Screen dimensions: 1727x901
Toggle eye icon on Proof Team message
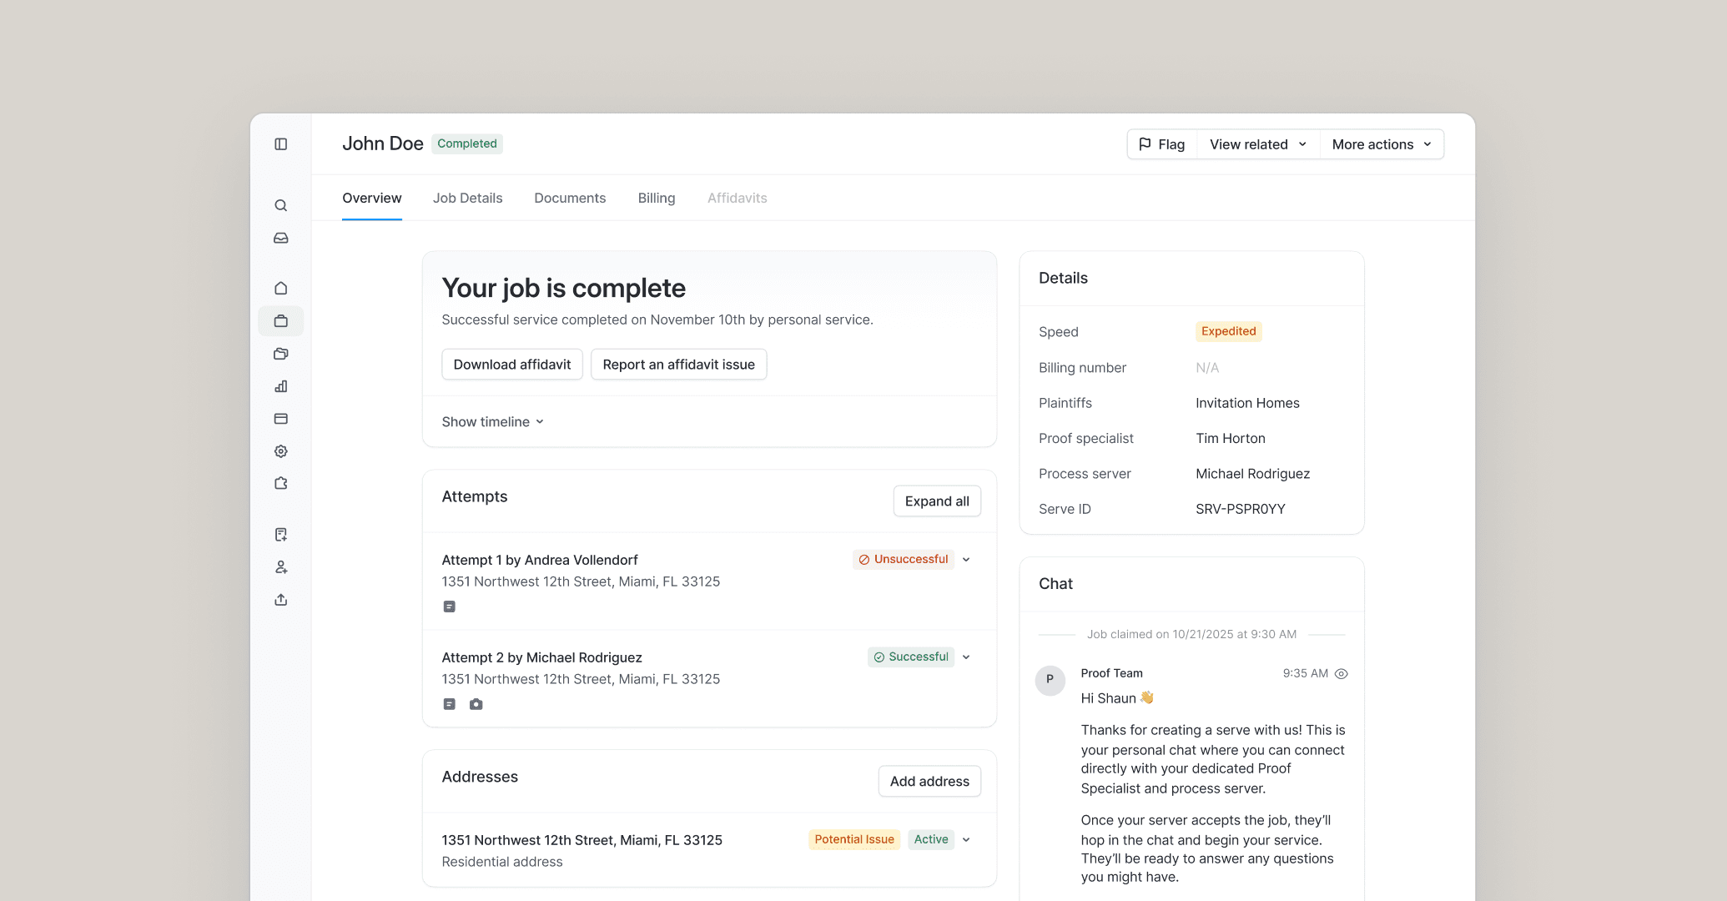tap(1342, 674)
